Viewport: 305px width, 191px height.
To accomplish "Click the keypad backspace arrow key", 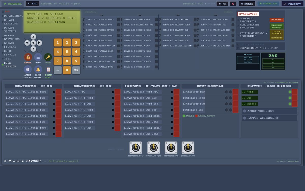I will (58, 70).
